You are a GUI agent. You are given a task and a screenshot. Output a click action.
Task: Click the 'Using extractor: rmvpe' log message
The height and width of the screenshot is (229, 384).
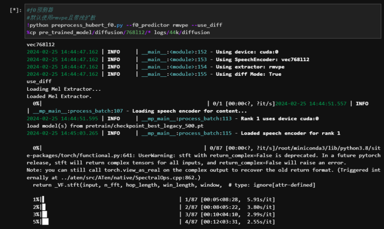point(250,67)
